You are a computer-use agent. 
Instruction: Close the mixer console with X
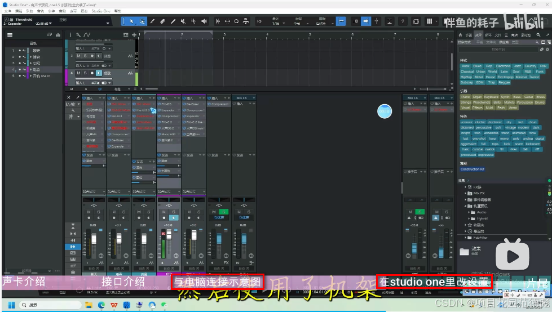tap(69, 97)
